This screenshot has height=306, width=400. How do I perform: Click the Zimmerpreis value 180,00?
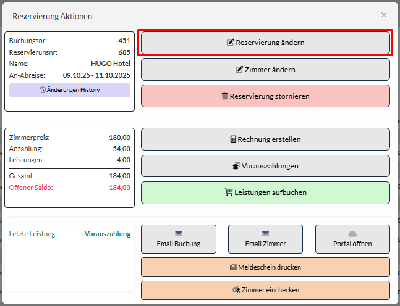[119, 138]
